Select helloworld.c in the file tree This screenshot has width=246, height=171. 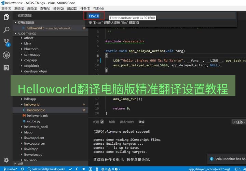[x=50, y=110]
